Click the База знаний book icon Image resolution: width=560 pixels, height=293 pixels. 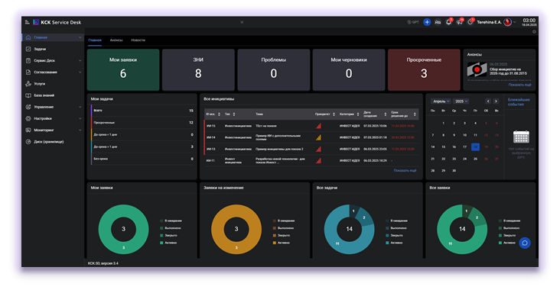pos(28,95)
